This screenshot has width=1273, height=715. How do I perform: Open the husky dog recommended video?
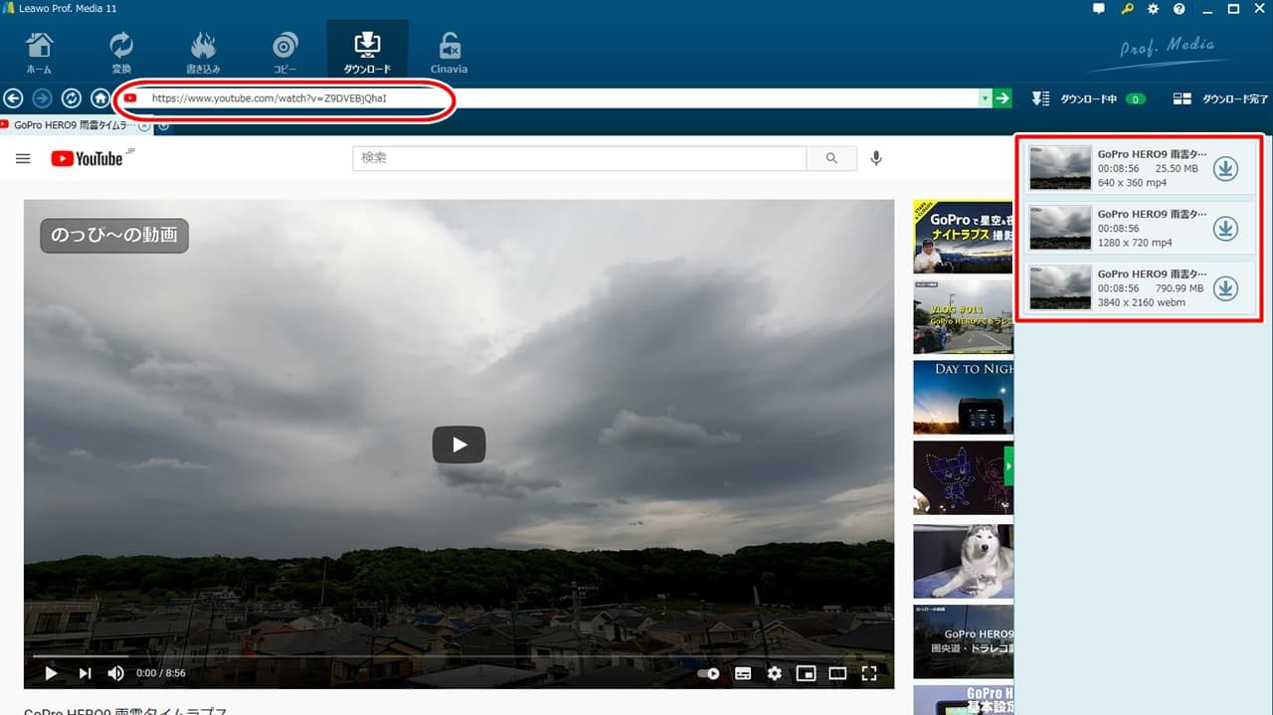click(x=963, y=561)
